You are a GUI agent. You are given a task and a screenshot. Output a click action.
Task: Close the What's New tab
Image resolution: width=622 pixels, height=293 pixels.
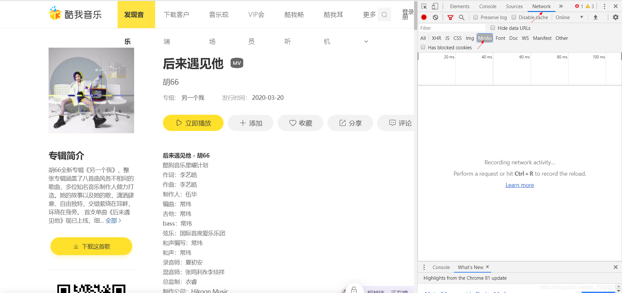tap(487, 267)
